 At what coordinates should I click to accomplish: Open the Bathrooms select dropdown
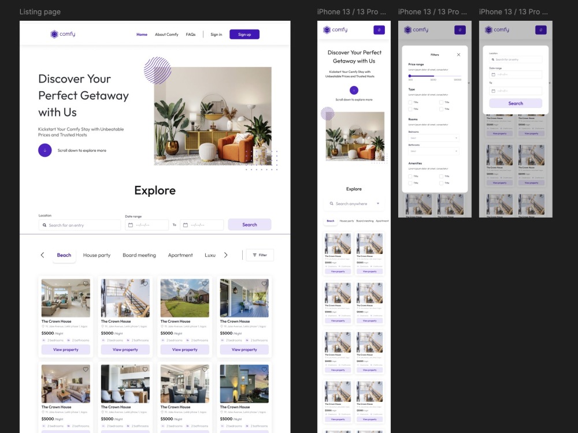[434, 151]
